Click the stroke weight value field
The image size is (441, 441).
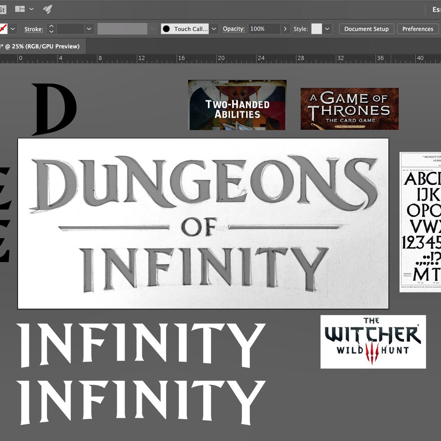[70, 29]
